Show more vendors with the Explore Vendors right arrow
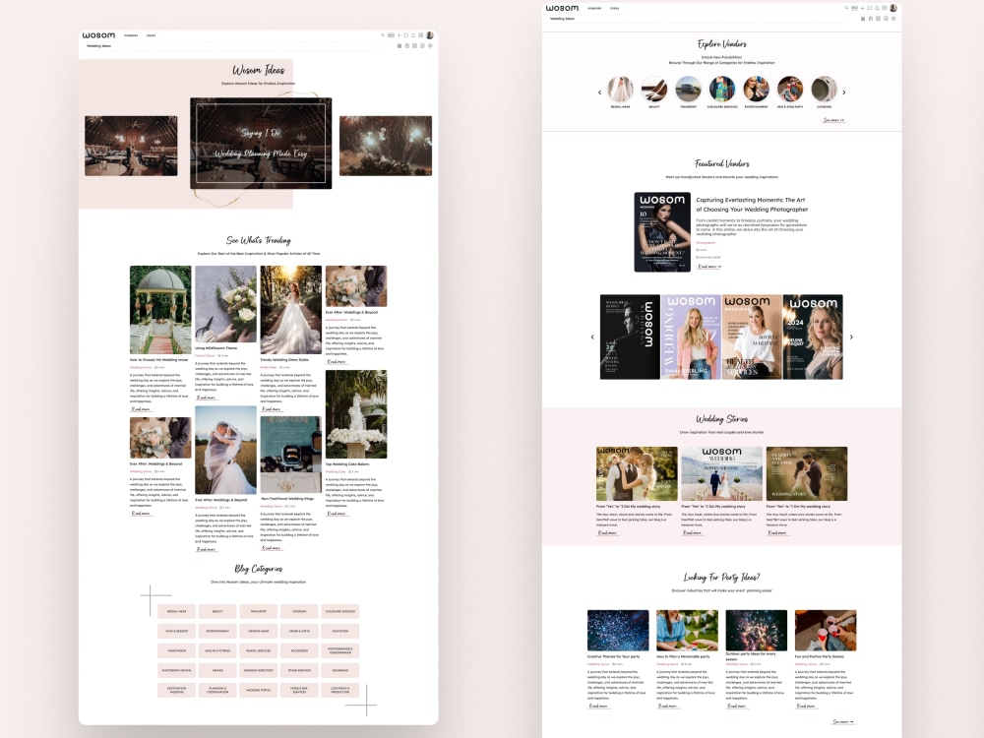The height and width of the screenshot is (738, 984). click(x=844, y=92)
